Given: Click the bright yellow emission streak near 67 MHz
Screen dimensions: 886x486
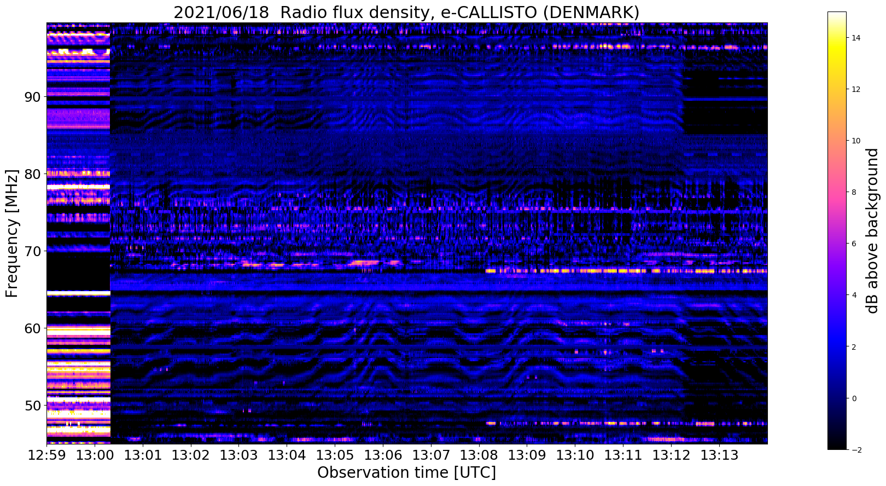Looking at the screenshot, I should click(626, 270).
